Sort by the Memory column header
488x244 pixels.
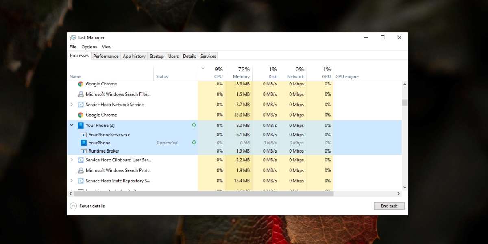pyautogui.click(x=238, y=72)
